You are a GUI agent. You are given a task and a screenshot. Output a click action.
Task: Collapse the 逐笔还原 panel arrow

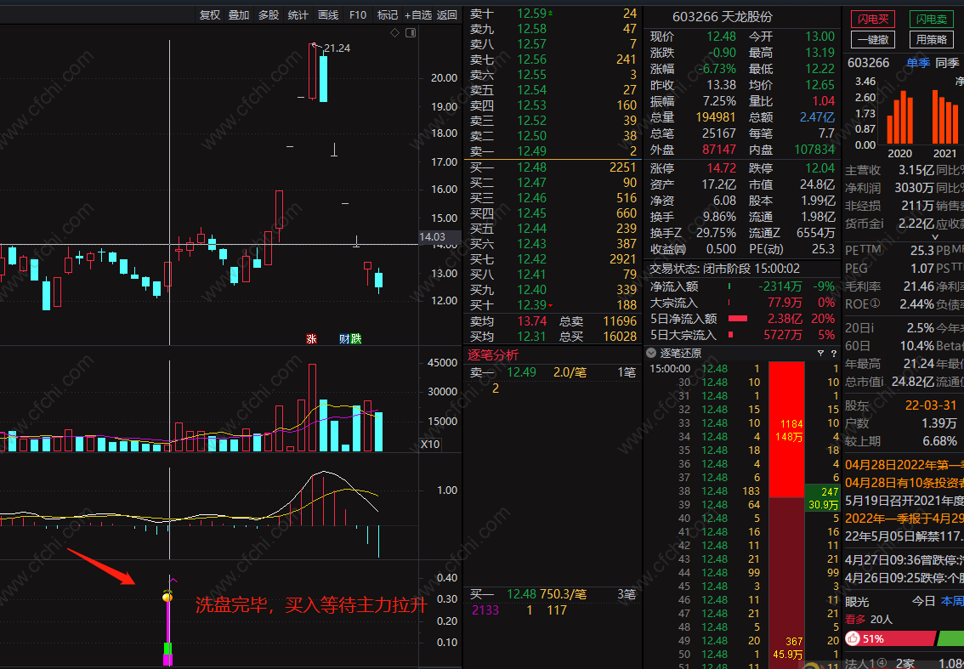pos(651,354)
